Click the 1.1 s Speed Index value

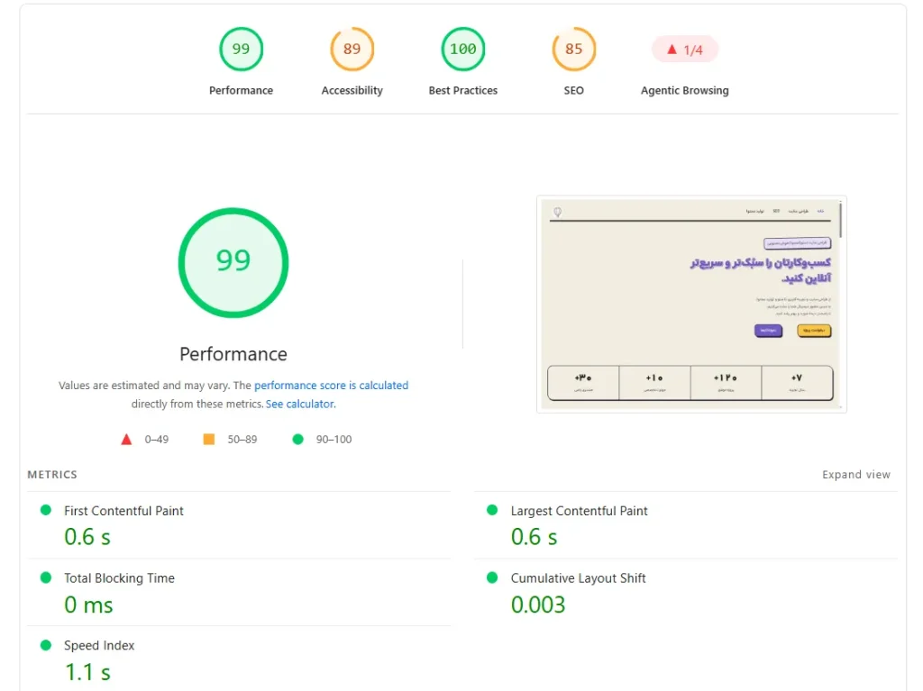point(87,672)
